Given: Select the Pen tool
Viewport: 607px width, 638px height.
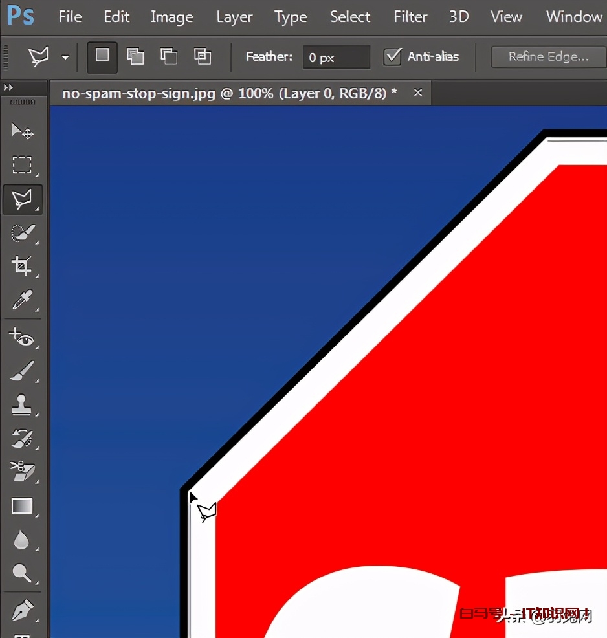Looking at the screenshot, I should [x=22, y=609].
